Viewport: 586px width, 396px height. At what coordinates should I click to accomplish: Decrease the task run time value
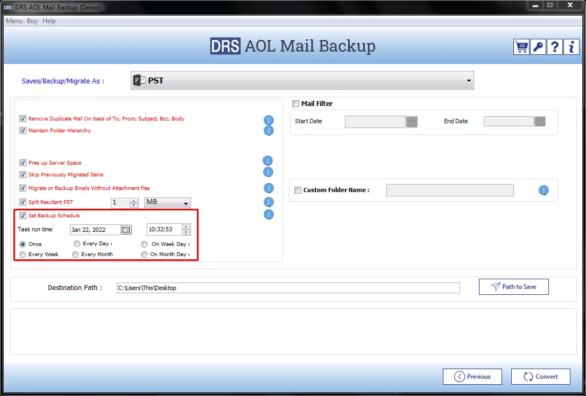pos(186,232)
